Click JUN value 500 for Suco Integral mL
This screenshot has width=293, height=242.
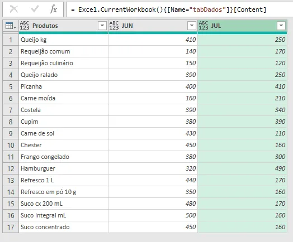153,215
